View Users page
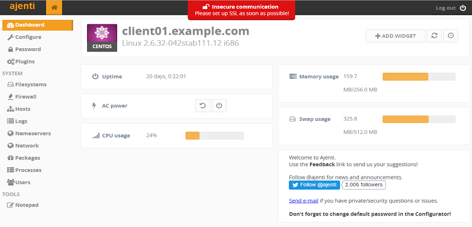Image resolution: width=472 pixels, height=227 pixels. tap(23, 182)
